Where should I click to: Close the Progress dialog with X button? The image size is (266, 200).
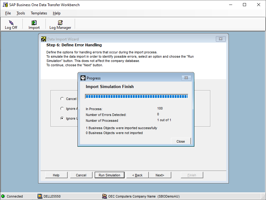(186, 78)
